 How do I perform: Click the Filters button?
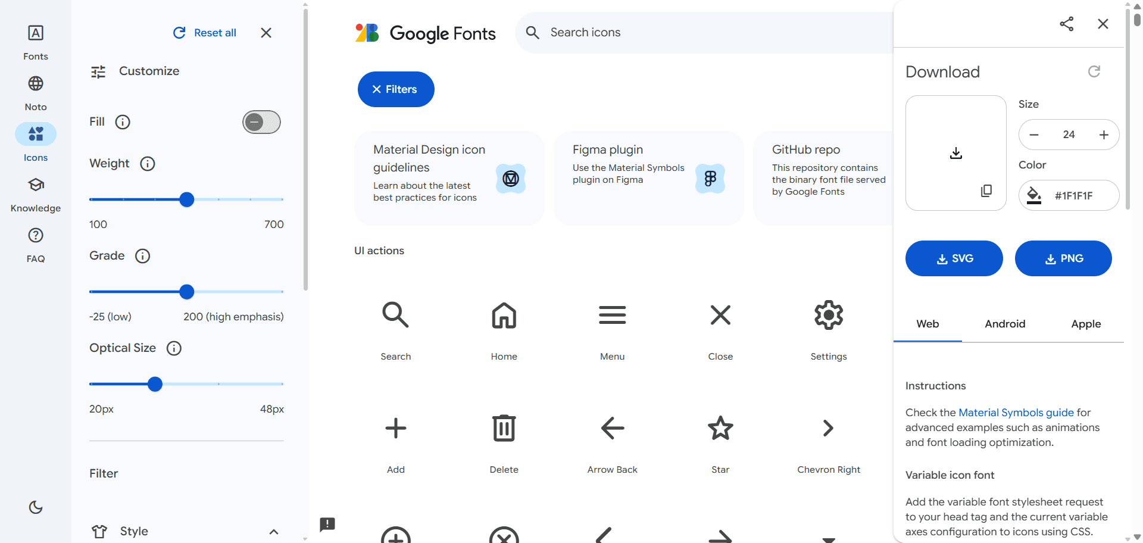pos(396,89)
